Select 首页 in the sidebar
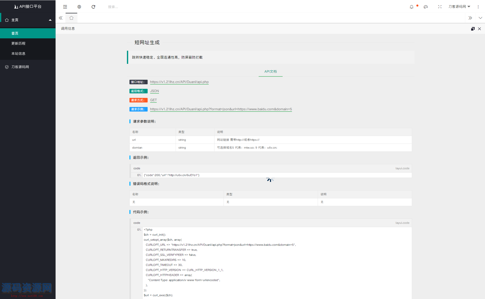The image size is (485, 299). point(28,33)
